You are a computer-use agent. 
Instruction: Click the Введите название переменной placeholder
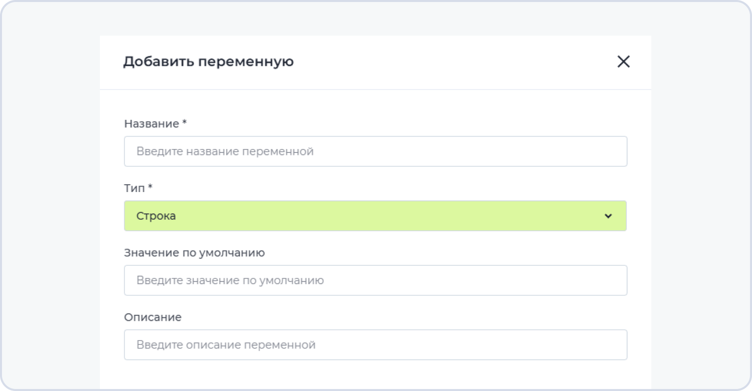point(225,151)
